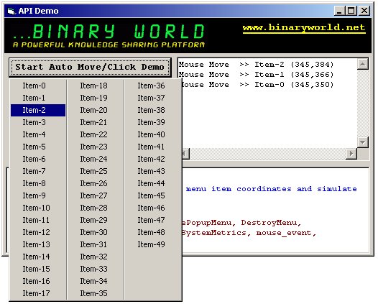
Task: Select Item-30 from the popup menu
Action: (x=96, y=232)
